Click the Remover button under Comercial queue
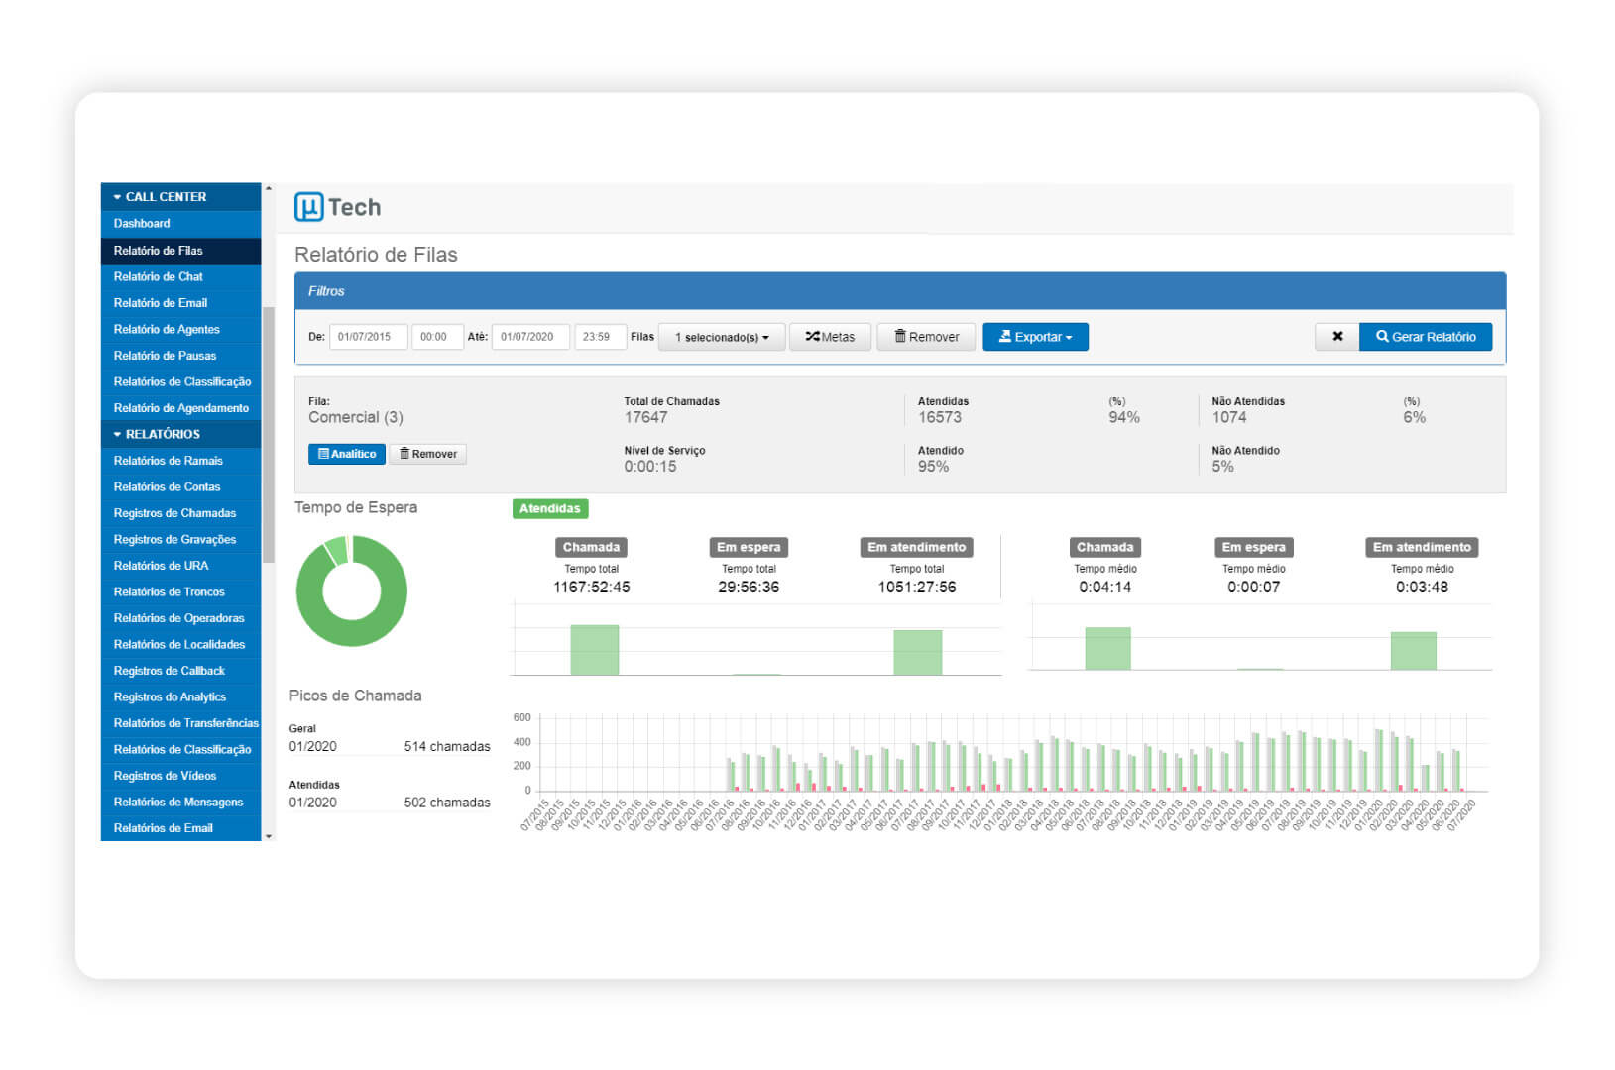1615x1070 pixels. click(x=428, y=454)
